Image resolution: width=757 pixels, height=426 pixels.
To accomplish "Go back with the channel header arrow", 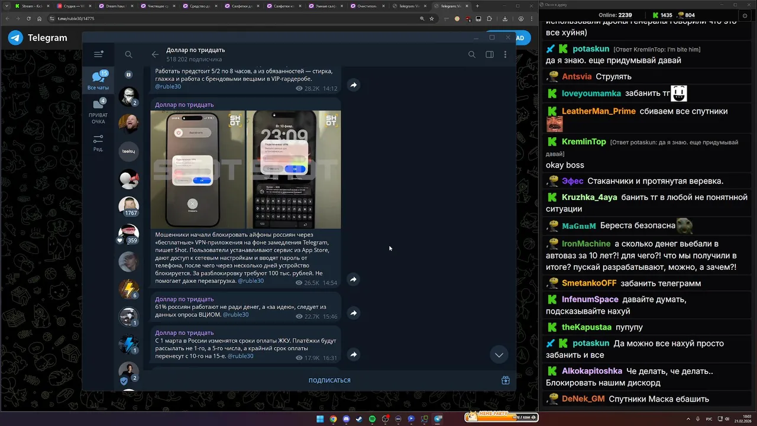I will pyautogui.click(x=155, y=54).
